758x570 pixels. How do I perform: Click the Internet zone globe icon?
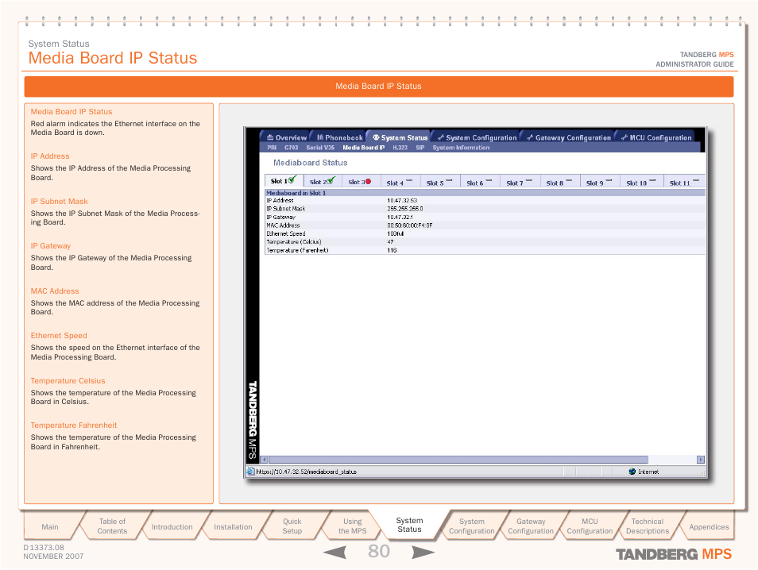[x=632, y=471]
